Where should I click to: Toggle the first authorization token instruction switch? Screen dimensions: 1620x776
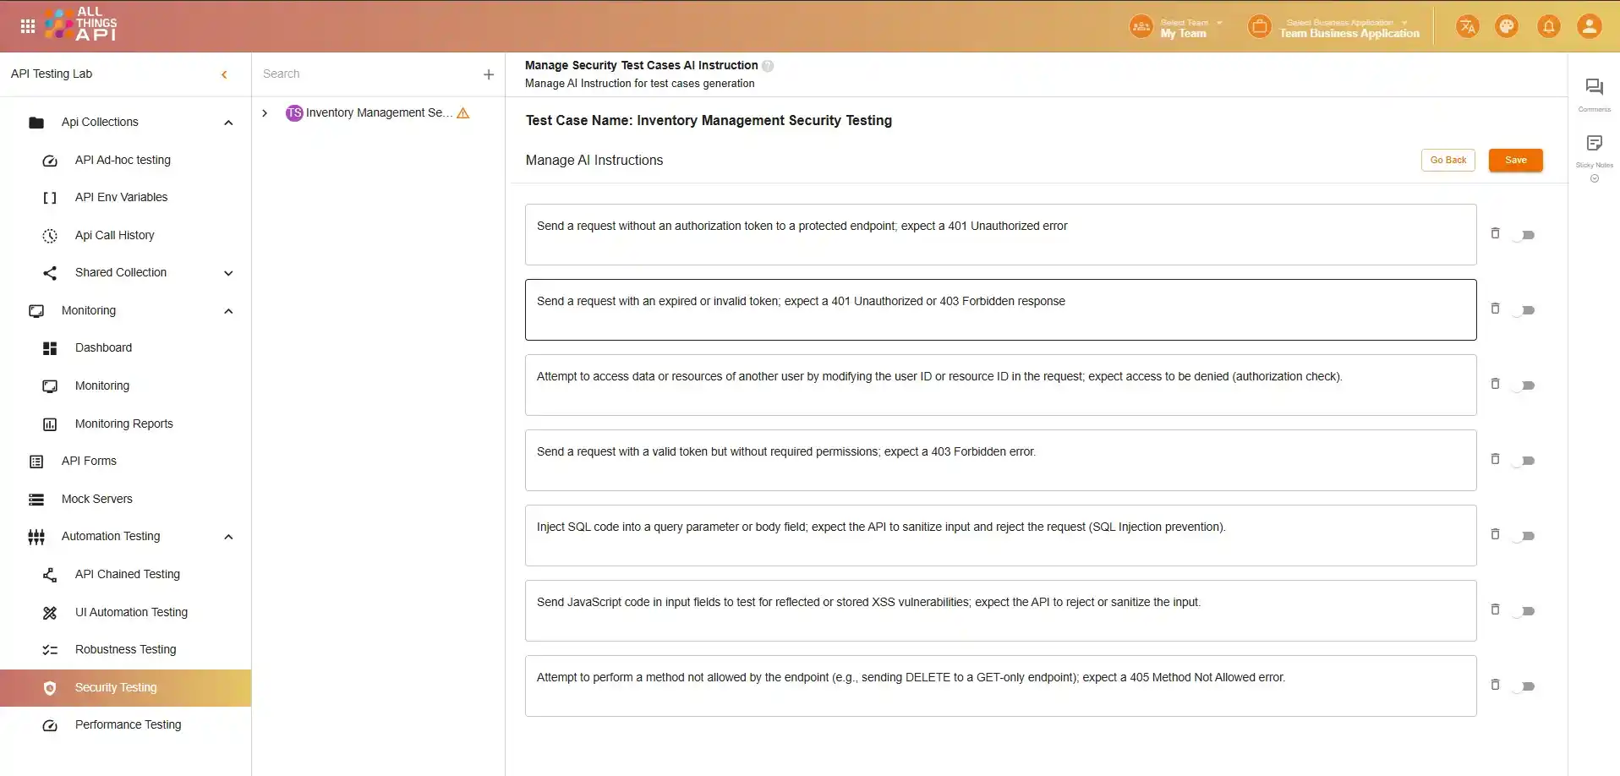tap(1524, 235)
